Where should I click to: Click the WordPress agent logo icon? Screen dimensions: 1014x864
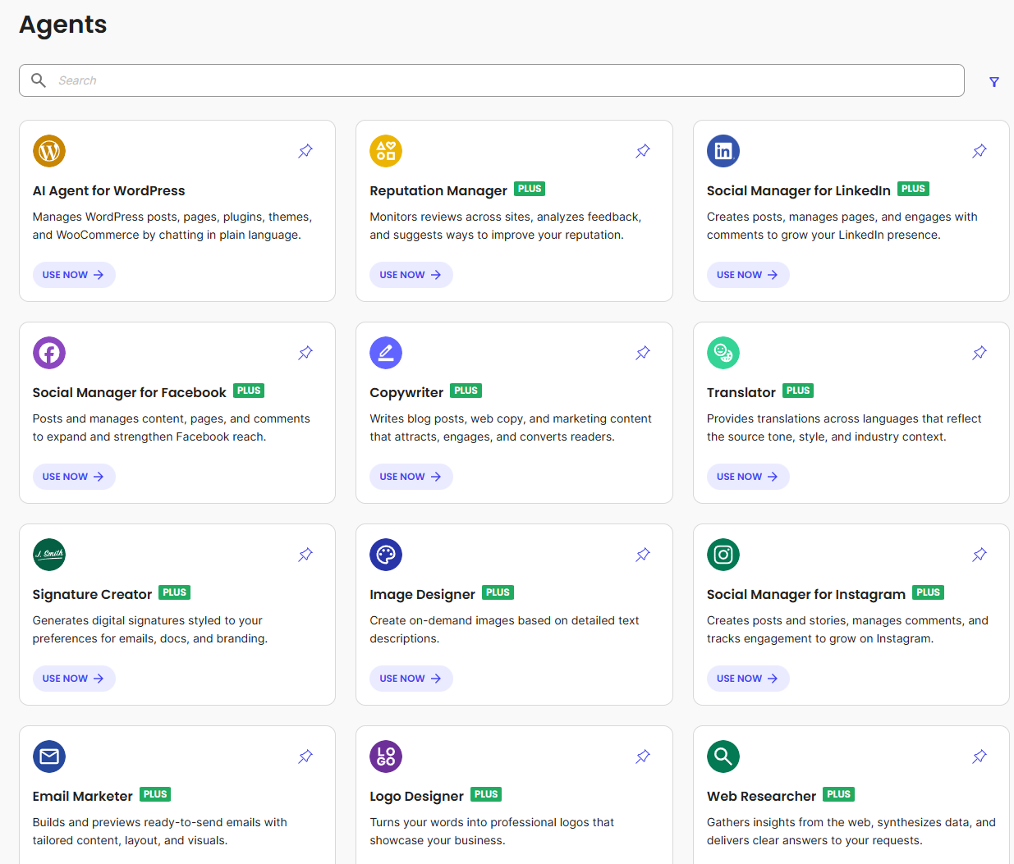[x=49, y=151]
